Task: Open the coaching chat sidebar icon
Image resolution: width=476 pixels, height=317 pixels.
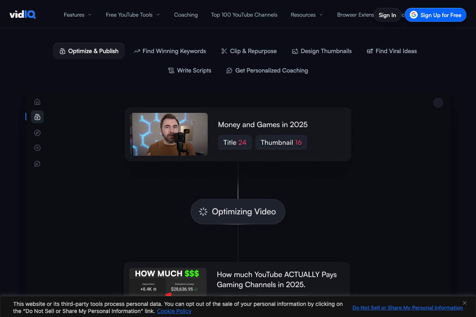Action: 37,164
